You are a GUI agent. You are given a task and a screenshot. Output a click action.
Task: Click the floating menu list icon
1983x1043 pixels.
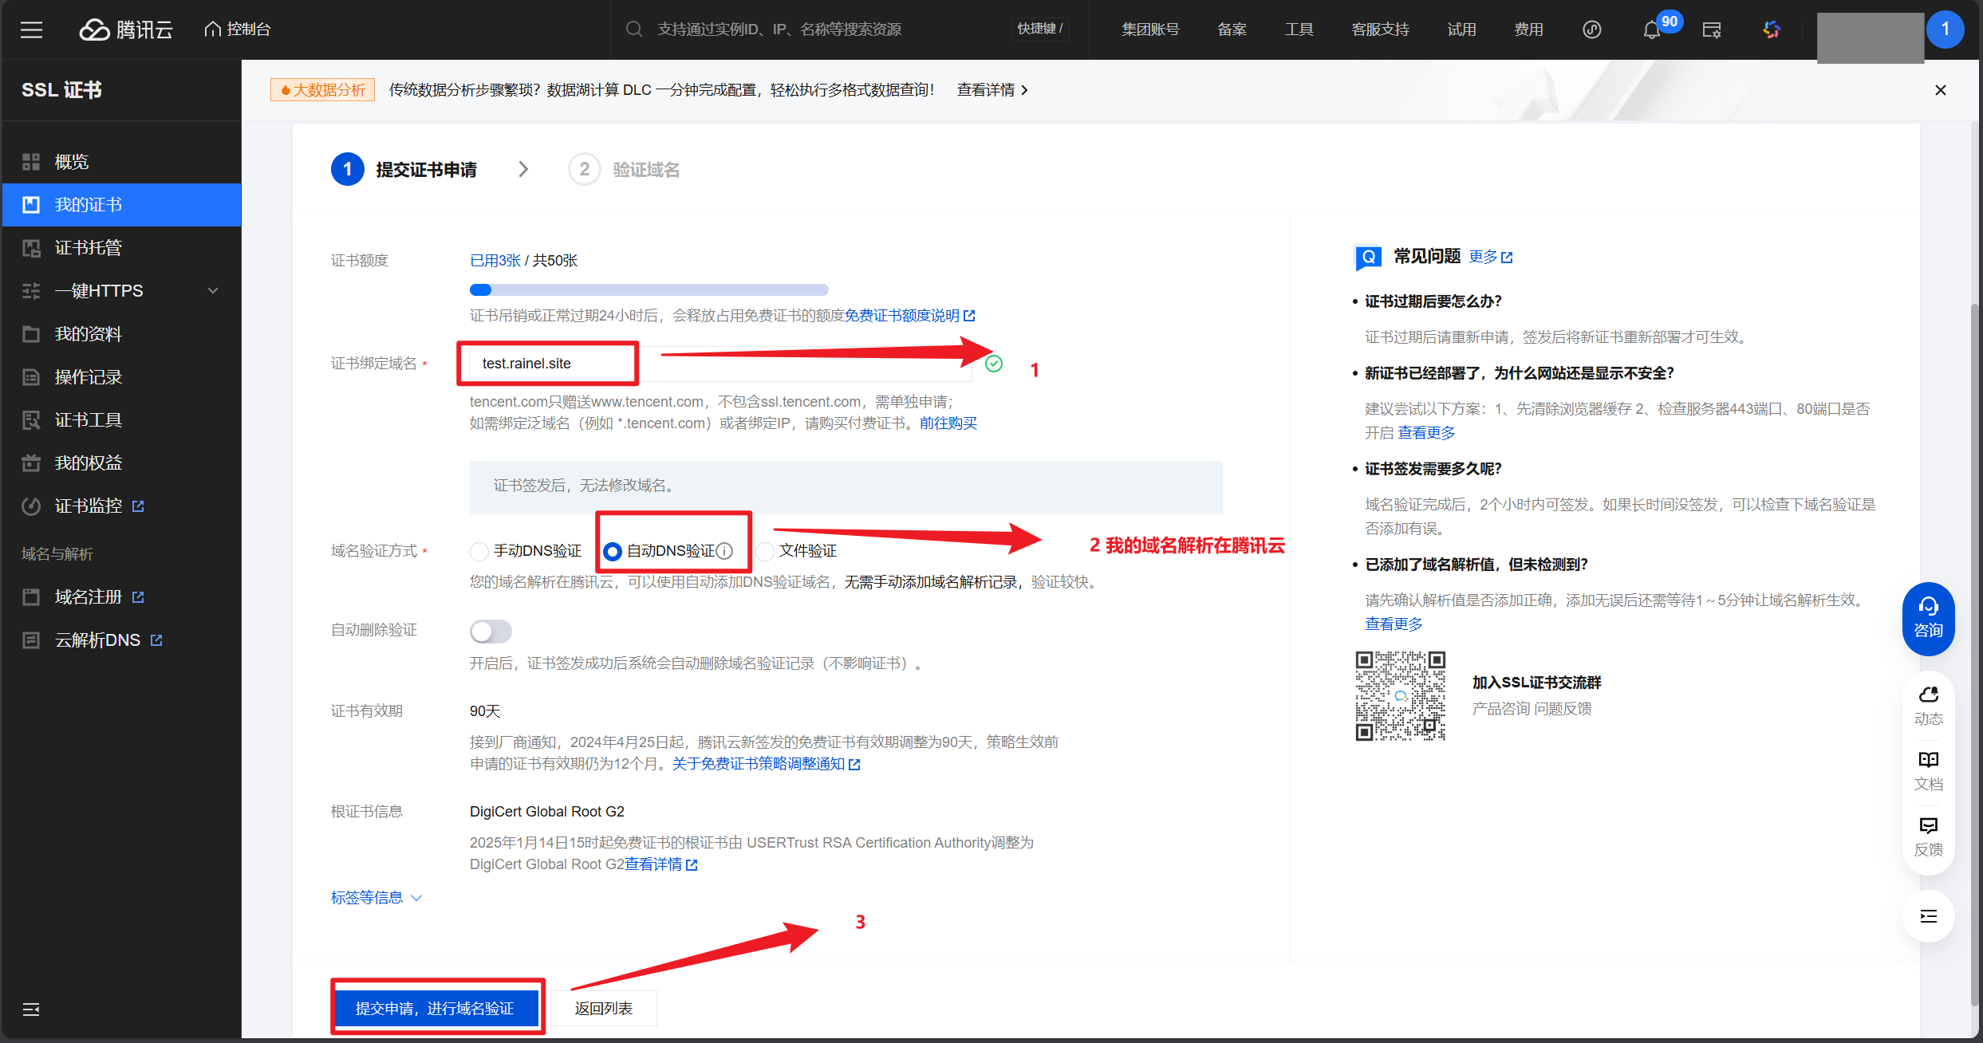click(x=1929, y=916)
